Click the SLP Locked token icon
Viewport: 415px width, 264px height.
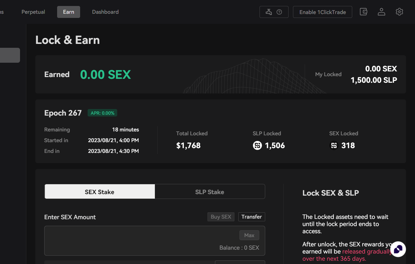pos(257,145)
